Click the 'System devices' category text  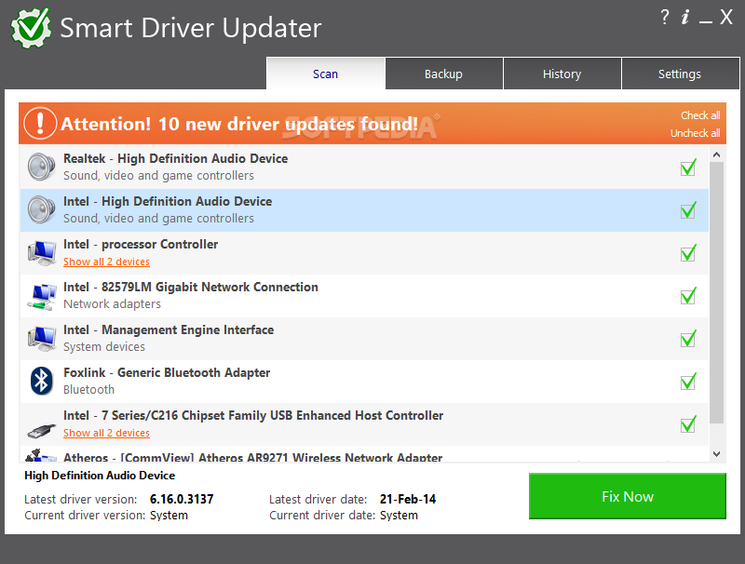click(104, 346)
